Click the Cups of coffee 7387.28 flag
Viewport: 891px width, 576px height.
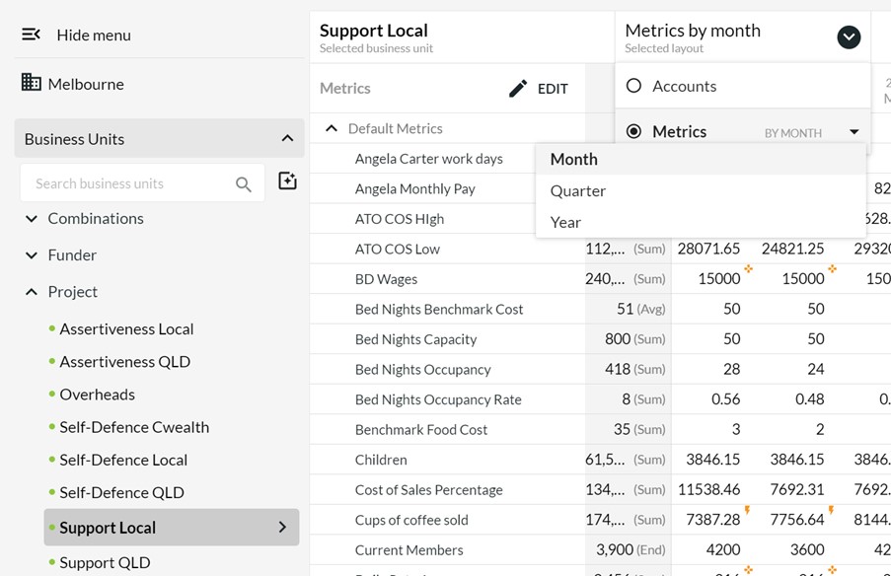[747, 510]
